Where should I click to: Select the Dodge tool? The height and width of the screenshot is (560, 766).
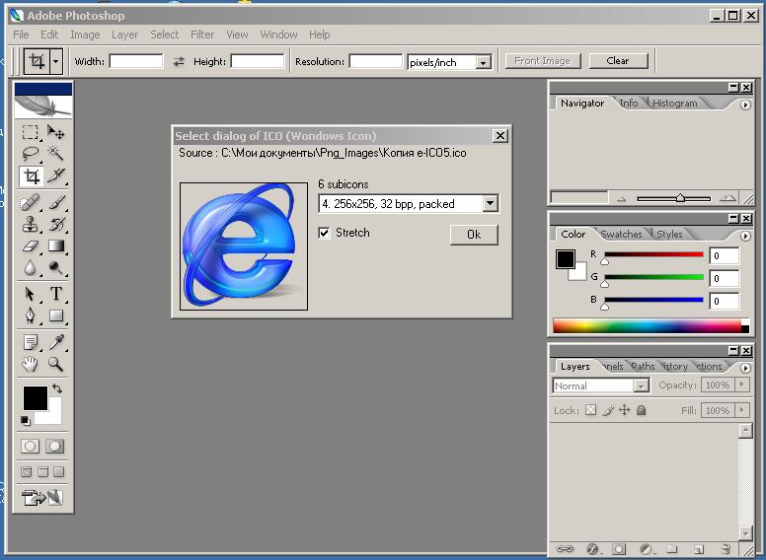coord(55,267)
